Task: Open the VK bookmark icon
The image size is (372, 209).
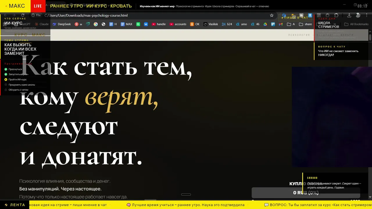Action: tap(146, 24)
